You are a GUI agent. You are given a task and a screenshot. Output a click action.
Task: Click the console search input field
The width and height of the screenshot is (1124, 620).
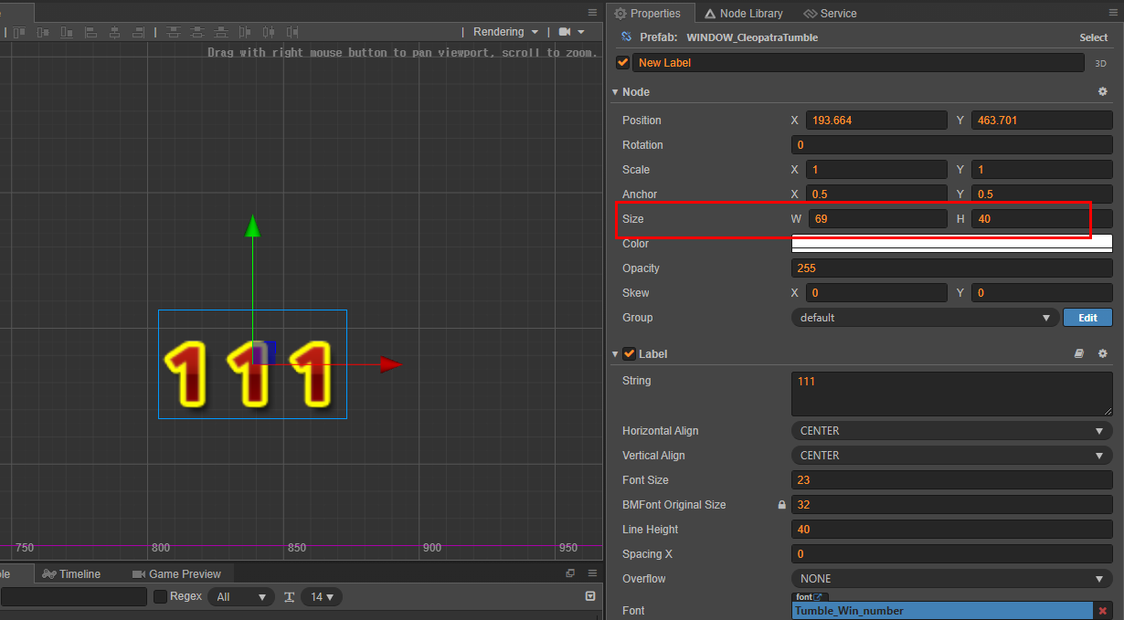click(73, 596)
